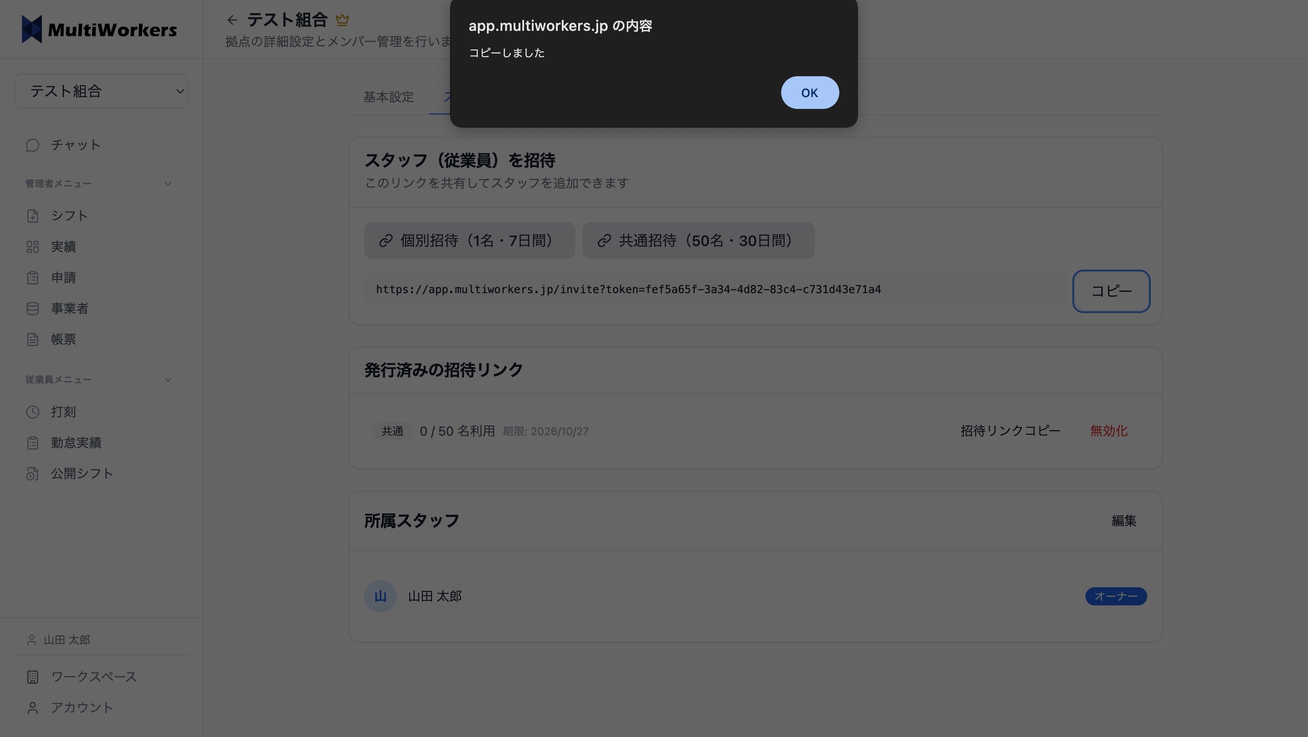The width and height of the screenshot is (1308, 737).
Task: Click the crown icon beside テスト組合 title
Action: point(342,20)
